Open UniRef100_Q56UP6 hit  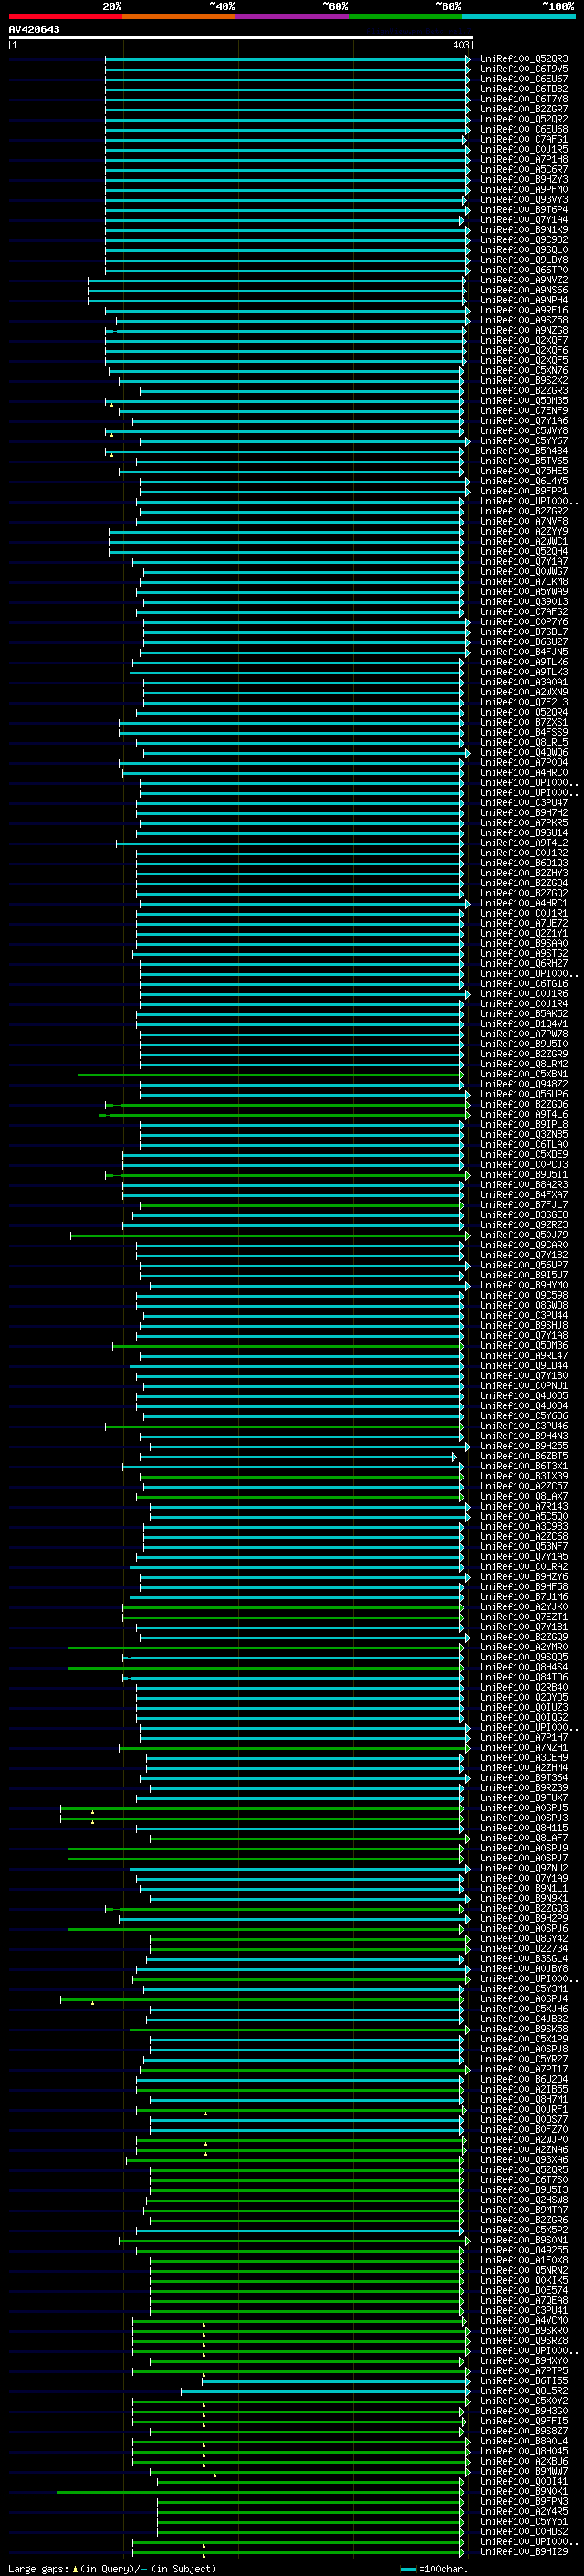(523, 1095)
